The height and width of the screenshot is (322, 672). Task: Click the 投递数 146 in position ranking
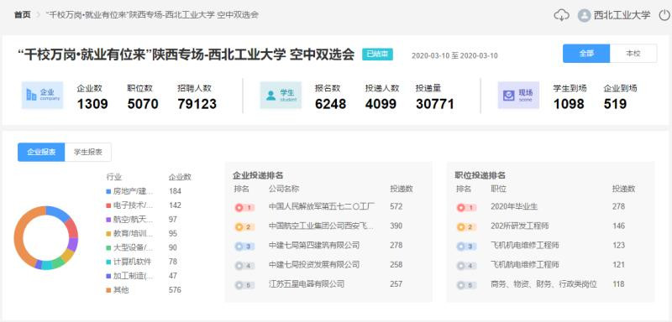(618, 226)
